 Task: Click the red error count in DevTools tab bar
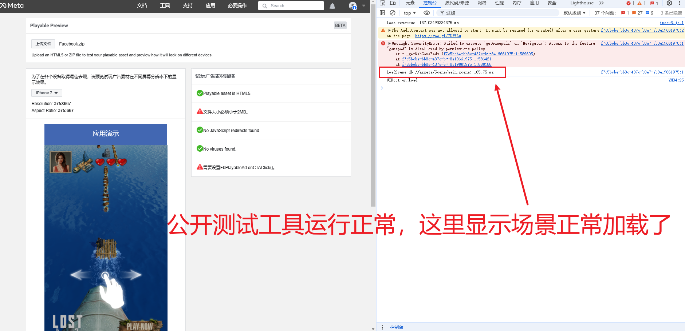coord(630,3)
